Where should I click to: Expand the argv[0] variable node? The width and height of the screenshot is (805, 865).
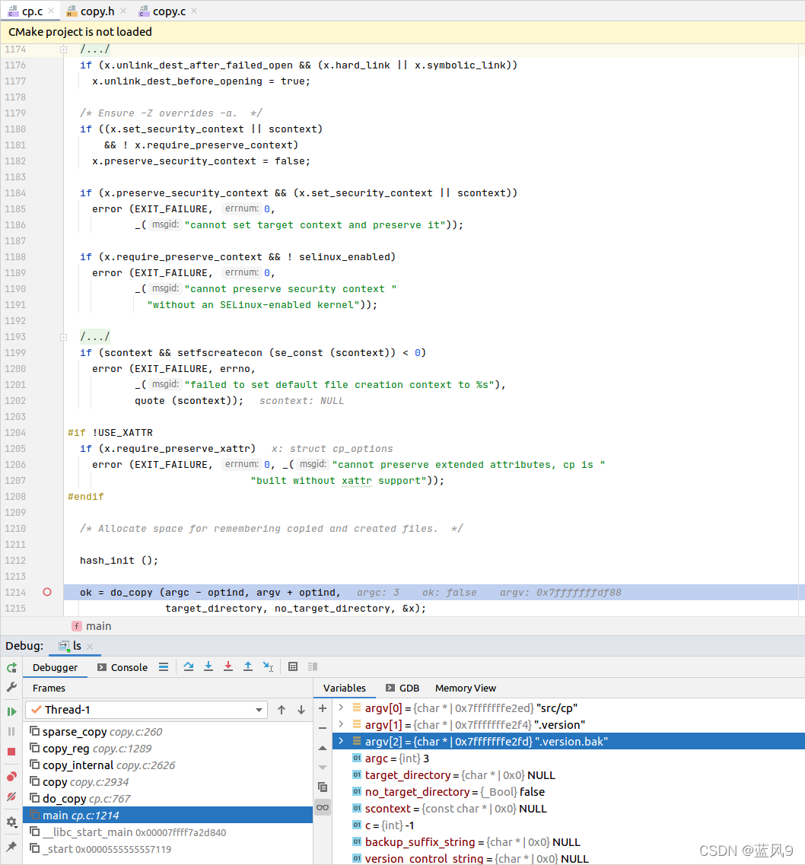(x=340, y=708)
